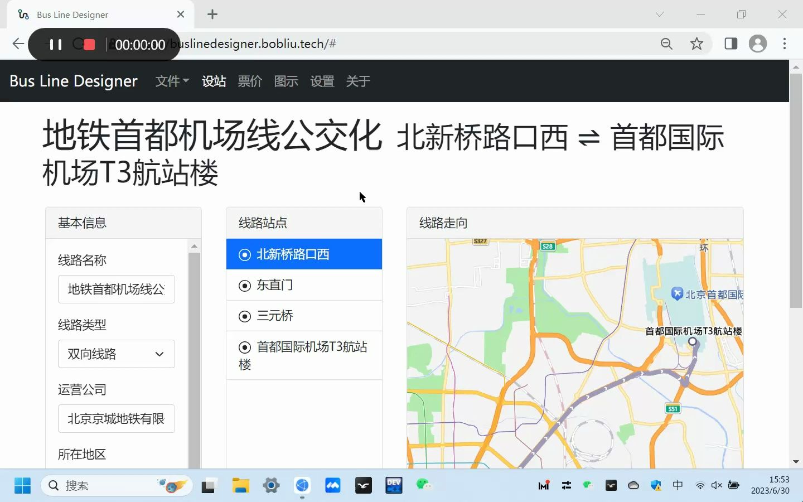The image size is (803, 502).
Task: Select the 首都国际机场T3航站楼 station row
Action: [x=304, y=355]
